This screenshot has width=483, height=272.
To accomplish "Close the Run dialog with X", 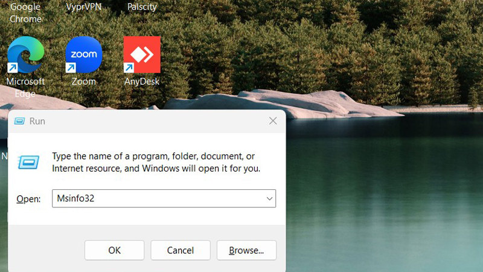I will [273, 121].
